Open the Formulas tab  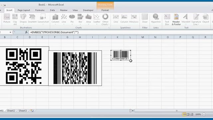[x=40, y=10]
